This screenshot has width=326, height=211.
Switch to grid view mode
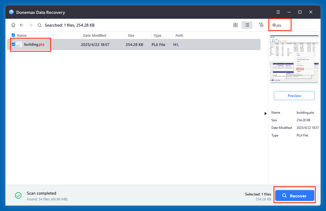coord(235,25)
